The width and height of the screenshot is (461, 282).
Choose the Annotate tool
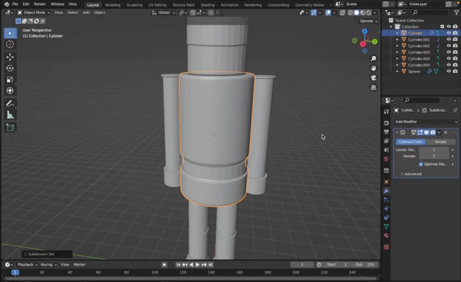coord(10,103)
